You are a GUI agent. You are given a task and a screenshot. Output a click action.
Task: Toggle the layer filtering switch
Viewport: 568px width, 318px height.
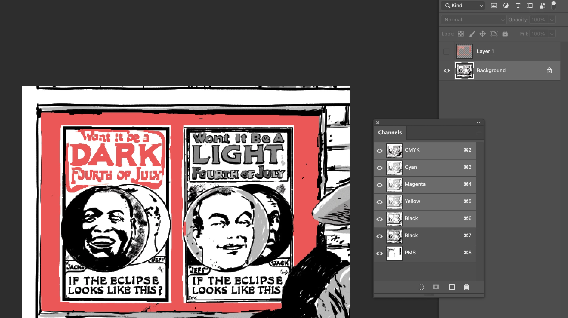click(x=553, y=6)
